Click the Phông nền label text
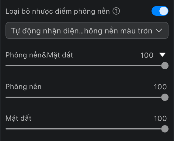Viewport: 174px width, 141px height. (23, 87)
